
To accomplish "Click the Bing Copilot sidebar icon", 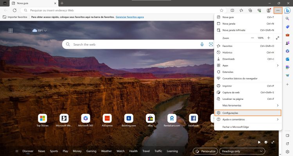I will tap(288, 11).
